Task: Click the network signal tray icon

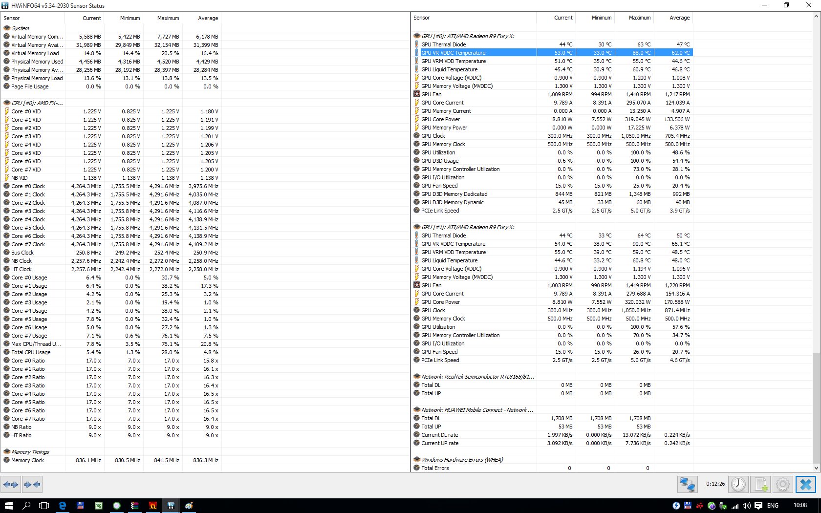Action: point(735,506)
